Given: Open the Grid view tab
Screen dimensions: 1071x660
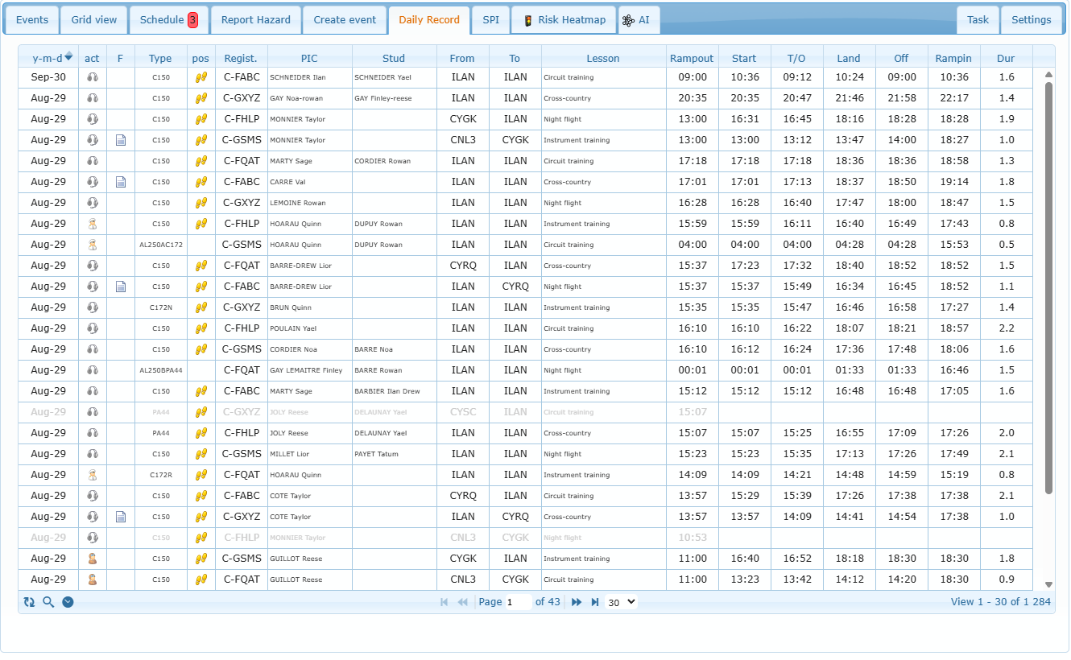Looking at the screenshot, I should pyautogui.click(x=93, y=20).
